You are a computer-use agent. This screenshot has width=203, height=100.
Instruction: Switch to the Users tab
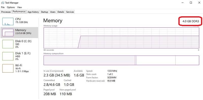(53, 12)
